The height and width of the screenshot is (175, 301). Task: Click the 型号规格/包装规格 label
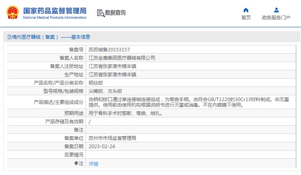coord(63,91)
